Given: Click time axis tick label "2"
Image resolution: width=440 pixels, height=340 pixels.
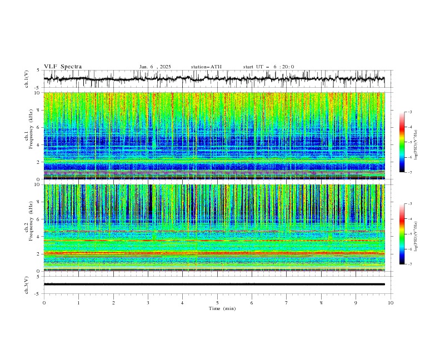Looking at the screenshot, I should tap(113, 303).
